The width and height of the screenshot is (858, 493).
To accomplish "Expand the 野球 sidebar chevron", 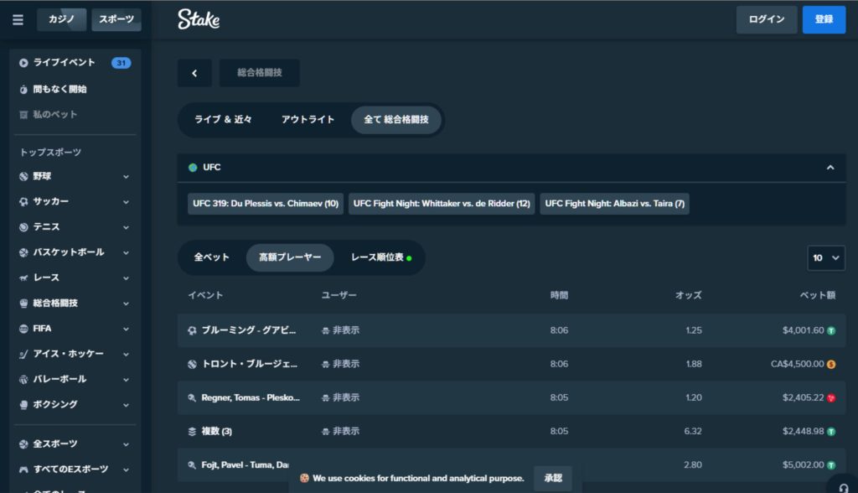I will (126, 176).
